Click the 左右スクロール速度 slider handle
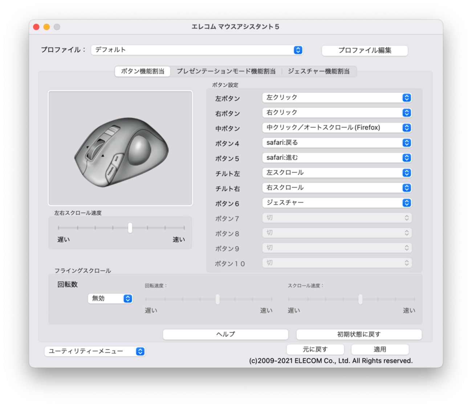The height and width of the screenshot is (406, 472). coord(130,228)
